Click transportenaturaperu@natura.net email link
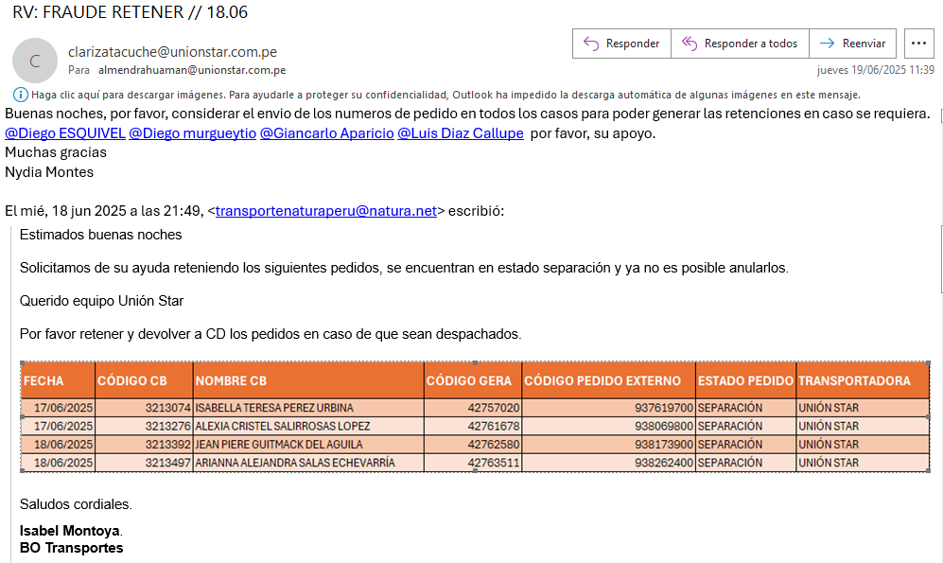The width and height of the screenshot is (943, 563). click(325, 212)
